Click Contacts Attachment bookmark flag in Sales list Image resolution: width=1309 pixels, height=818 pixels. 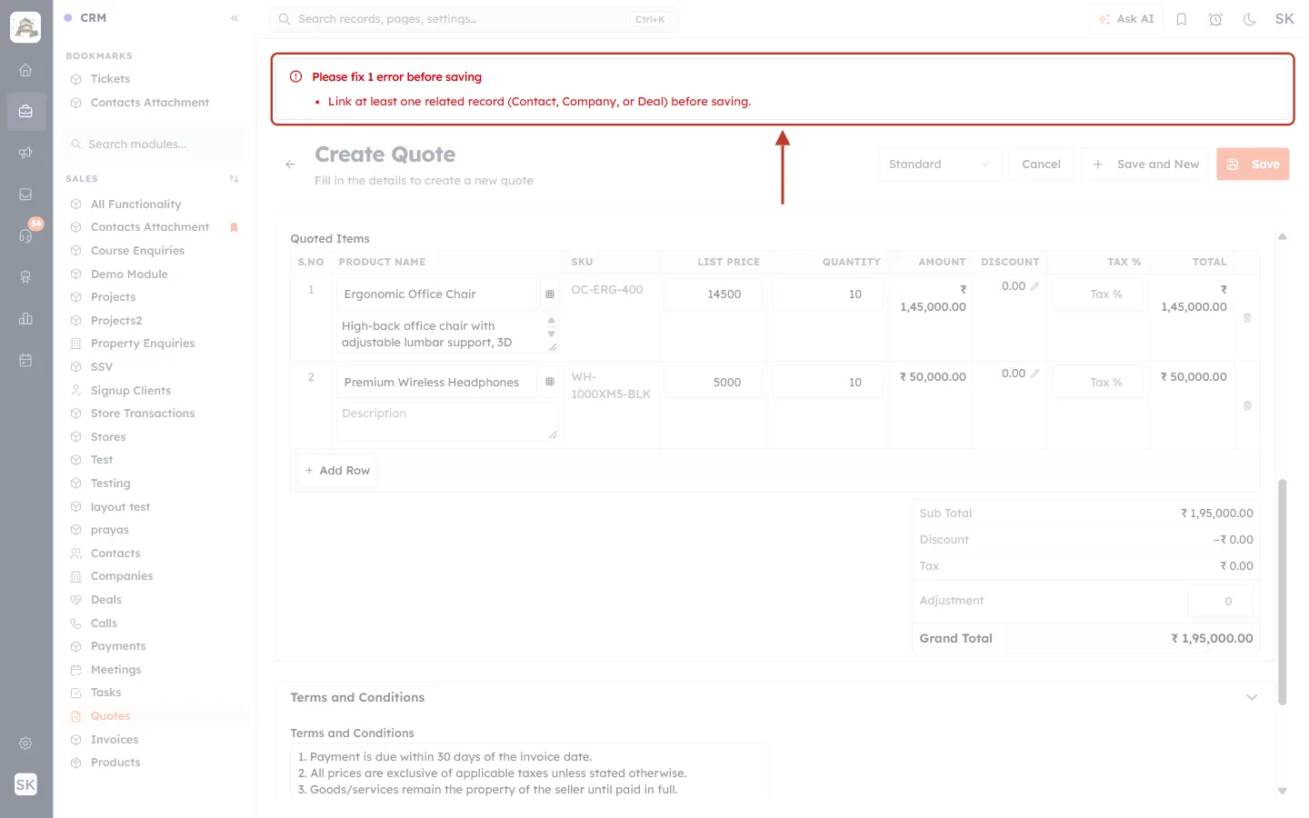pos(234,227)
